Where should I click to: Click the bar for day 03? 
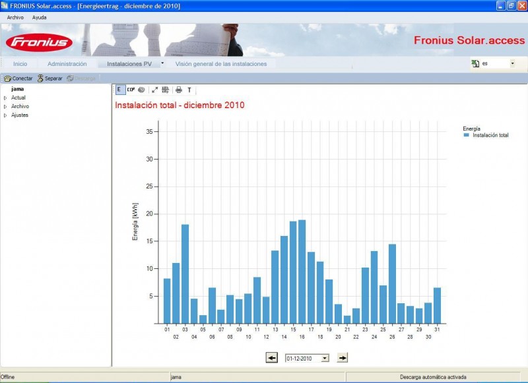185,274
